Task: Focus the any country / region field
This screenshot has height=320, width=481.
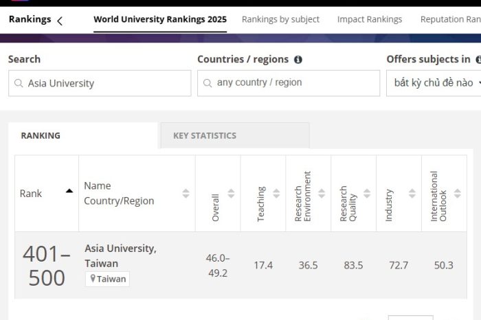Action: pyautogui.click(x=289, y=83)
